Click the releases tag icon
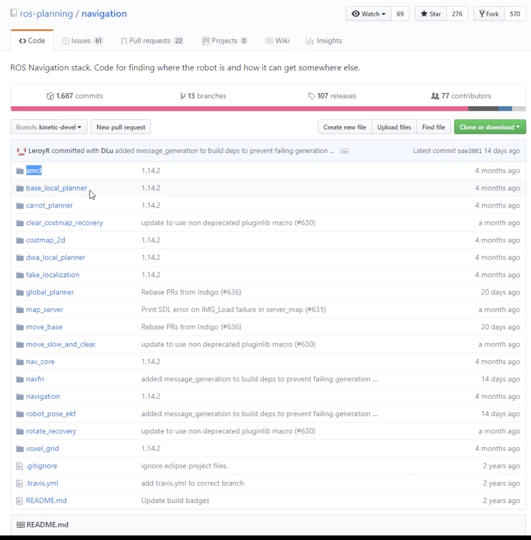 [312, 96]
